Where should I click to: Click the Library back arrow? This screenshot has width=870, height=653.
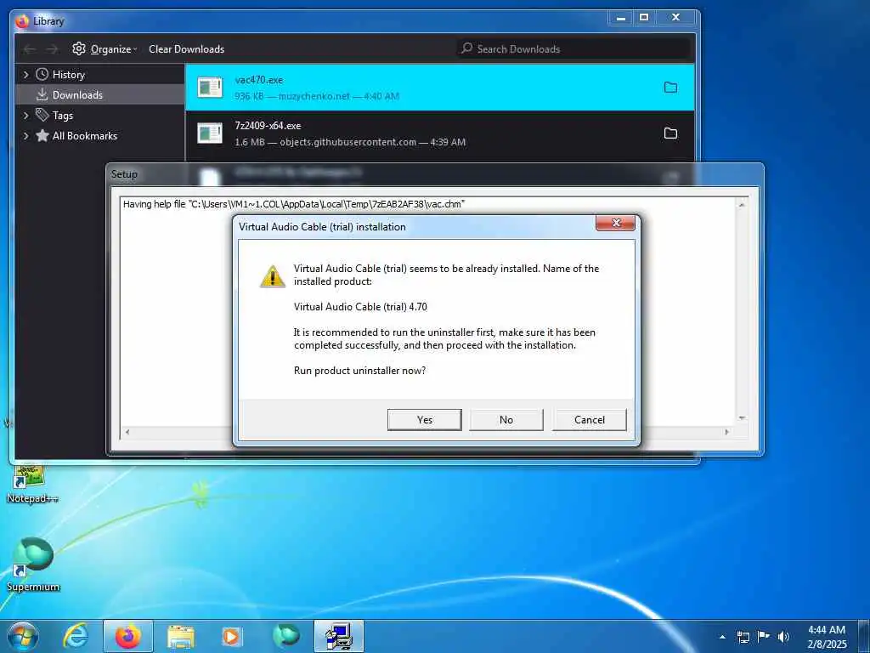tap(29, 49)
